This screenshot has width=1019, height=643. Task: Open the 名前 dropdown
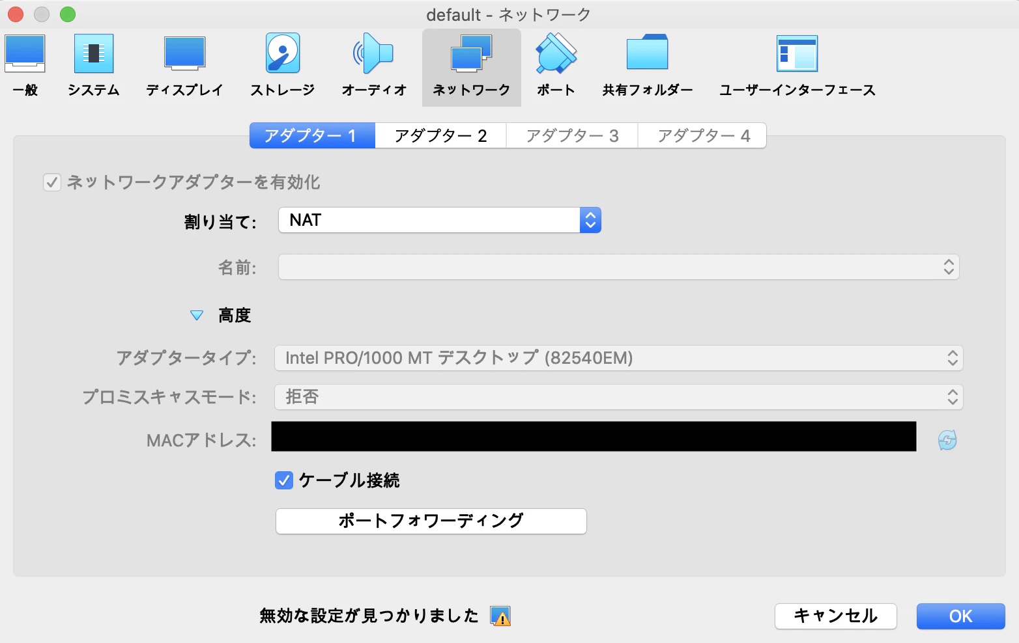(x=619, y=267)
